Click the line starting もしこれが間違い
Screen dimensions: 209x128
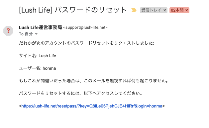tap(94, 81)
